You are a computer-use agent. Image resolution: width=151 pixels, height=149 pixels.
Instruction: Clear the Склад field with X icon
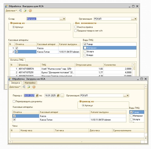point(64,19)
